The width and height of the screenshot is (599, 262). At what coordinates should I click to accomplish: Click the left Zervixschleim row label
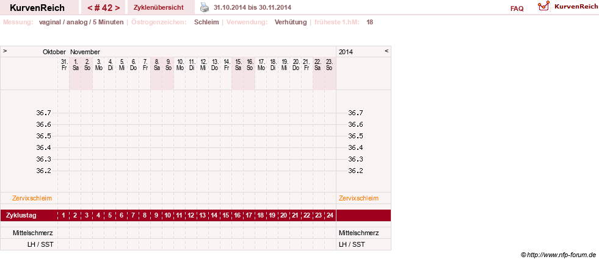coord(32,198)
